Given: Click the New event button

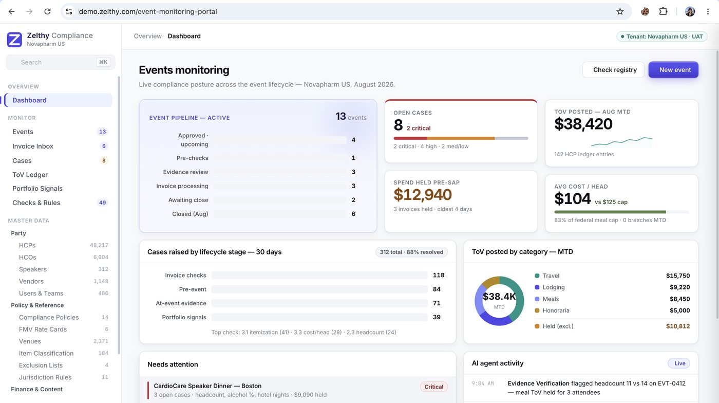Looking at the screenshot, I should point(673,70).
